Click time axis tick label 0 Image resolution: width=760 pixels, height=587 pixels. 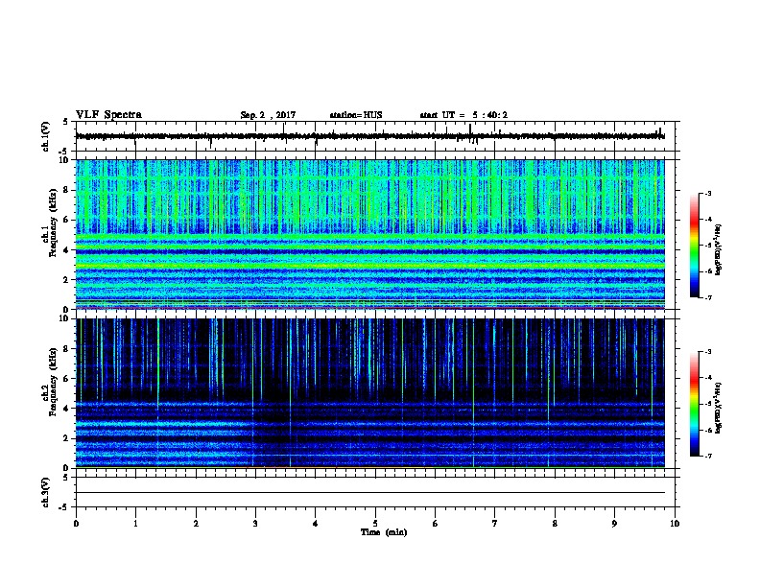[x=76, y=524]
